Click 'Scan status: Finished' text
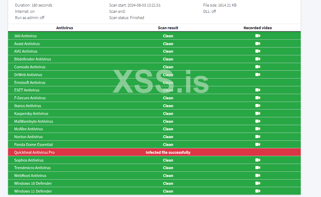The width and height of the screenshot is (321, 197). pyautogui.click(x=127, y=18)
